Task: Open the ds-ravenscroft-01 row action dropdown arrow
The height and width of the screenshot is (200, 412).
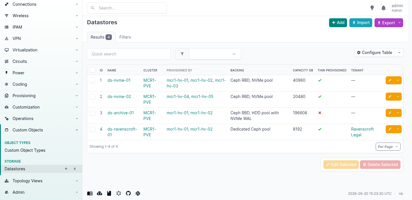Action: coord(398,129)
